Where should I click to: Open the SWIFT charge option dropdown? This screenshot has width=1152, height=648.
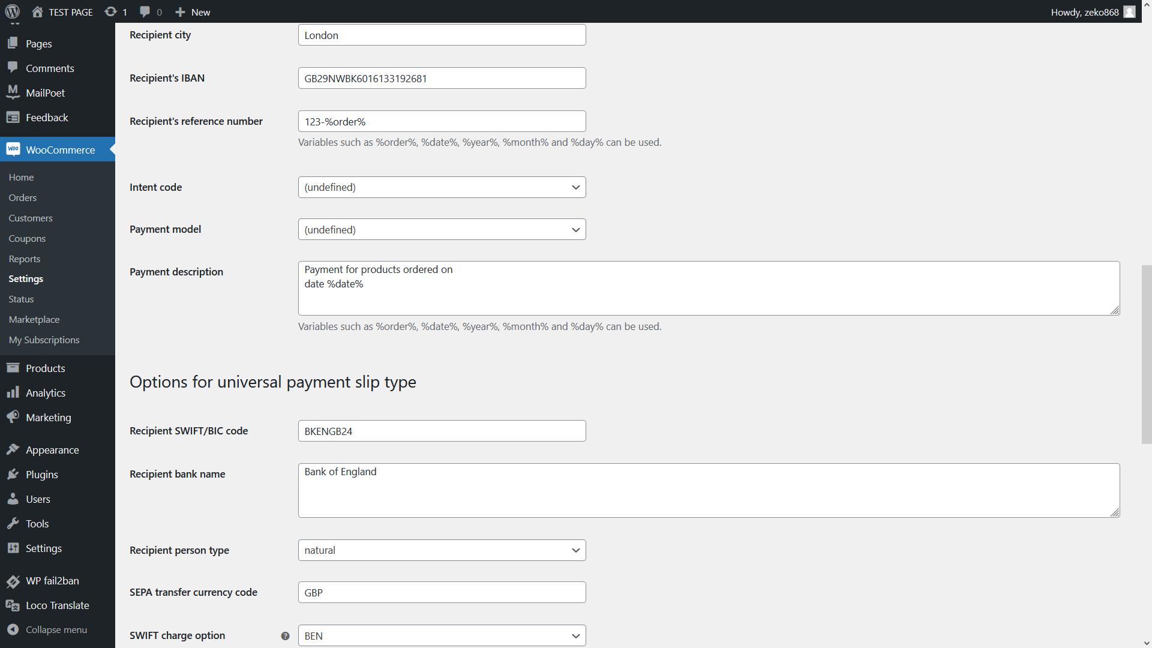pyautogui.click(x=442, y=635)
